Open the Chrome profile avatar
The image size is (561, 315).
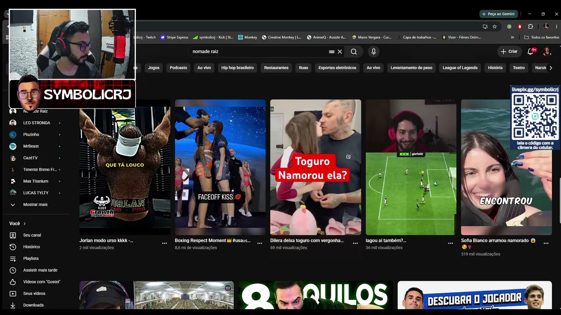pyautogui.click(x=546, y=26)
